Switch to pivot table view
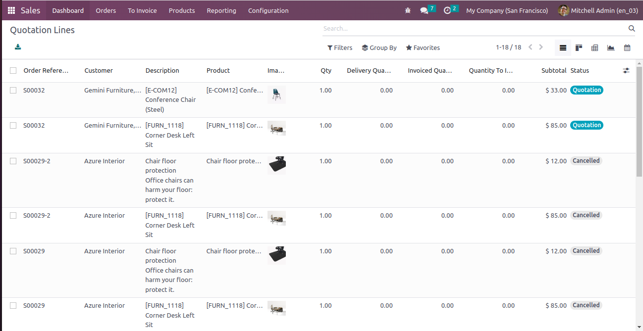The image size is (643, 331). tap(595, 48)
